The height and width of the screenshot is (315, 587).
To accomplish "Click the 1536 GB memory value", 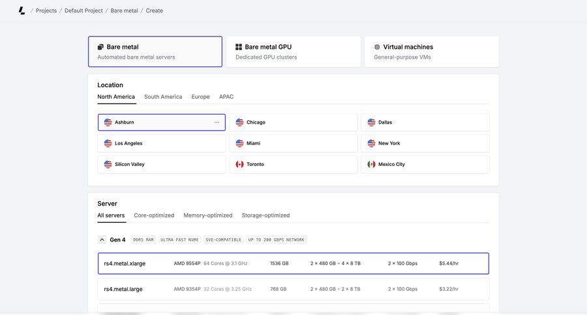I will click(279, 264).
